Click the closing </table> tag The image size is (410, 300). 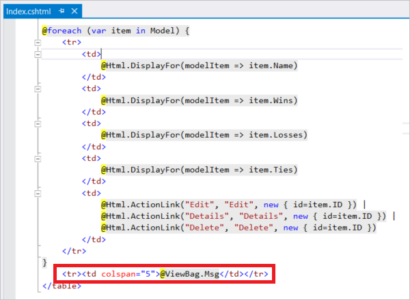[62, 286]
